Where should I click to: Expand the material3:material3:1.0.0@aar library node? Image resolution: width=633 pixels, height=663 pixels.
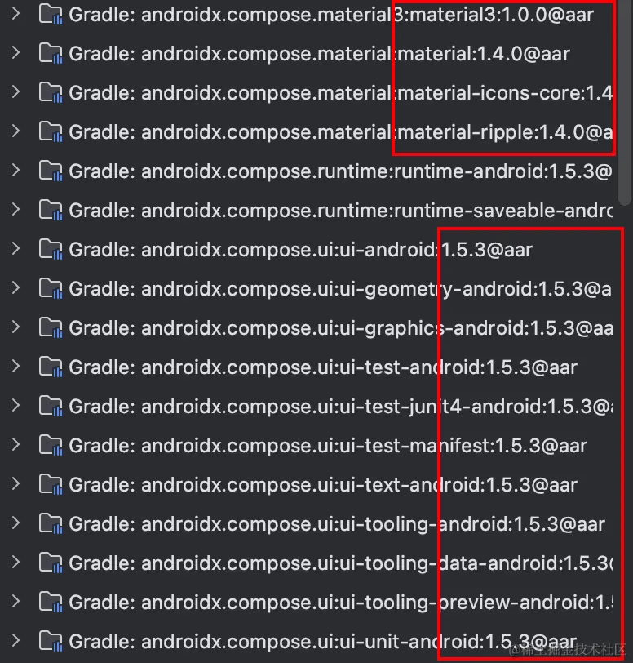pyautogui.click(x=15, y=14)
